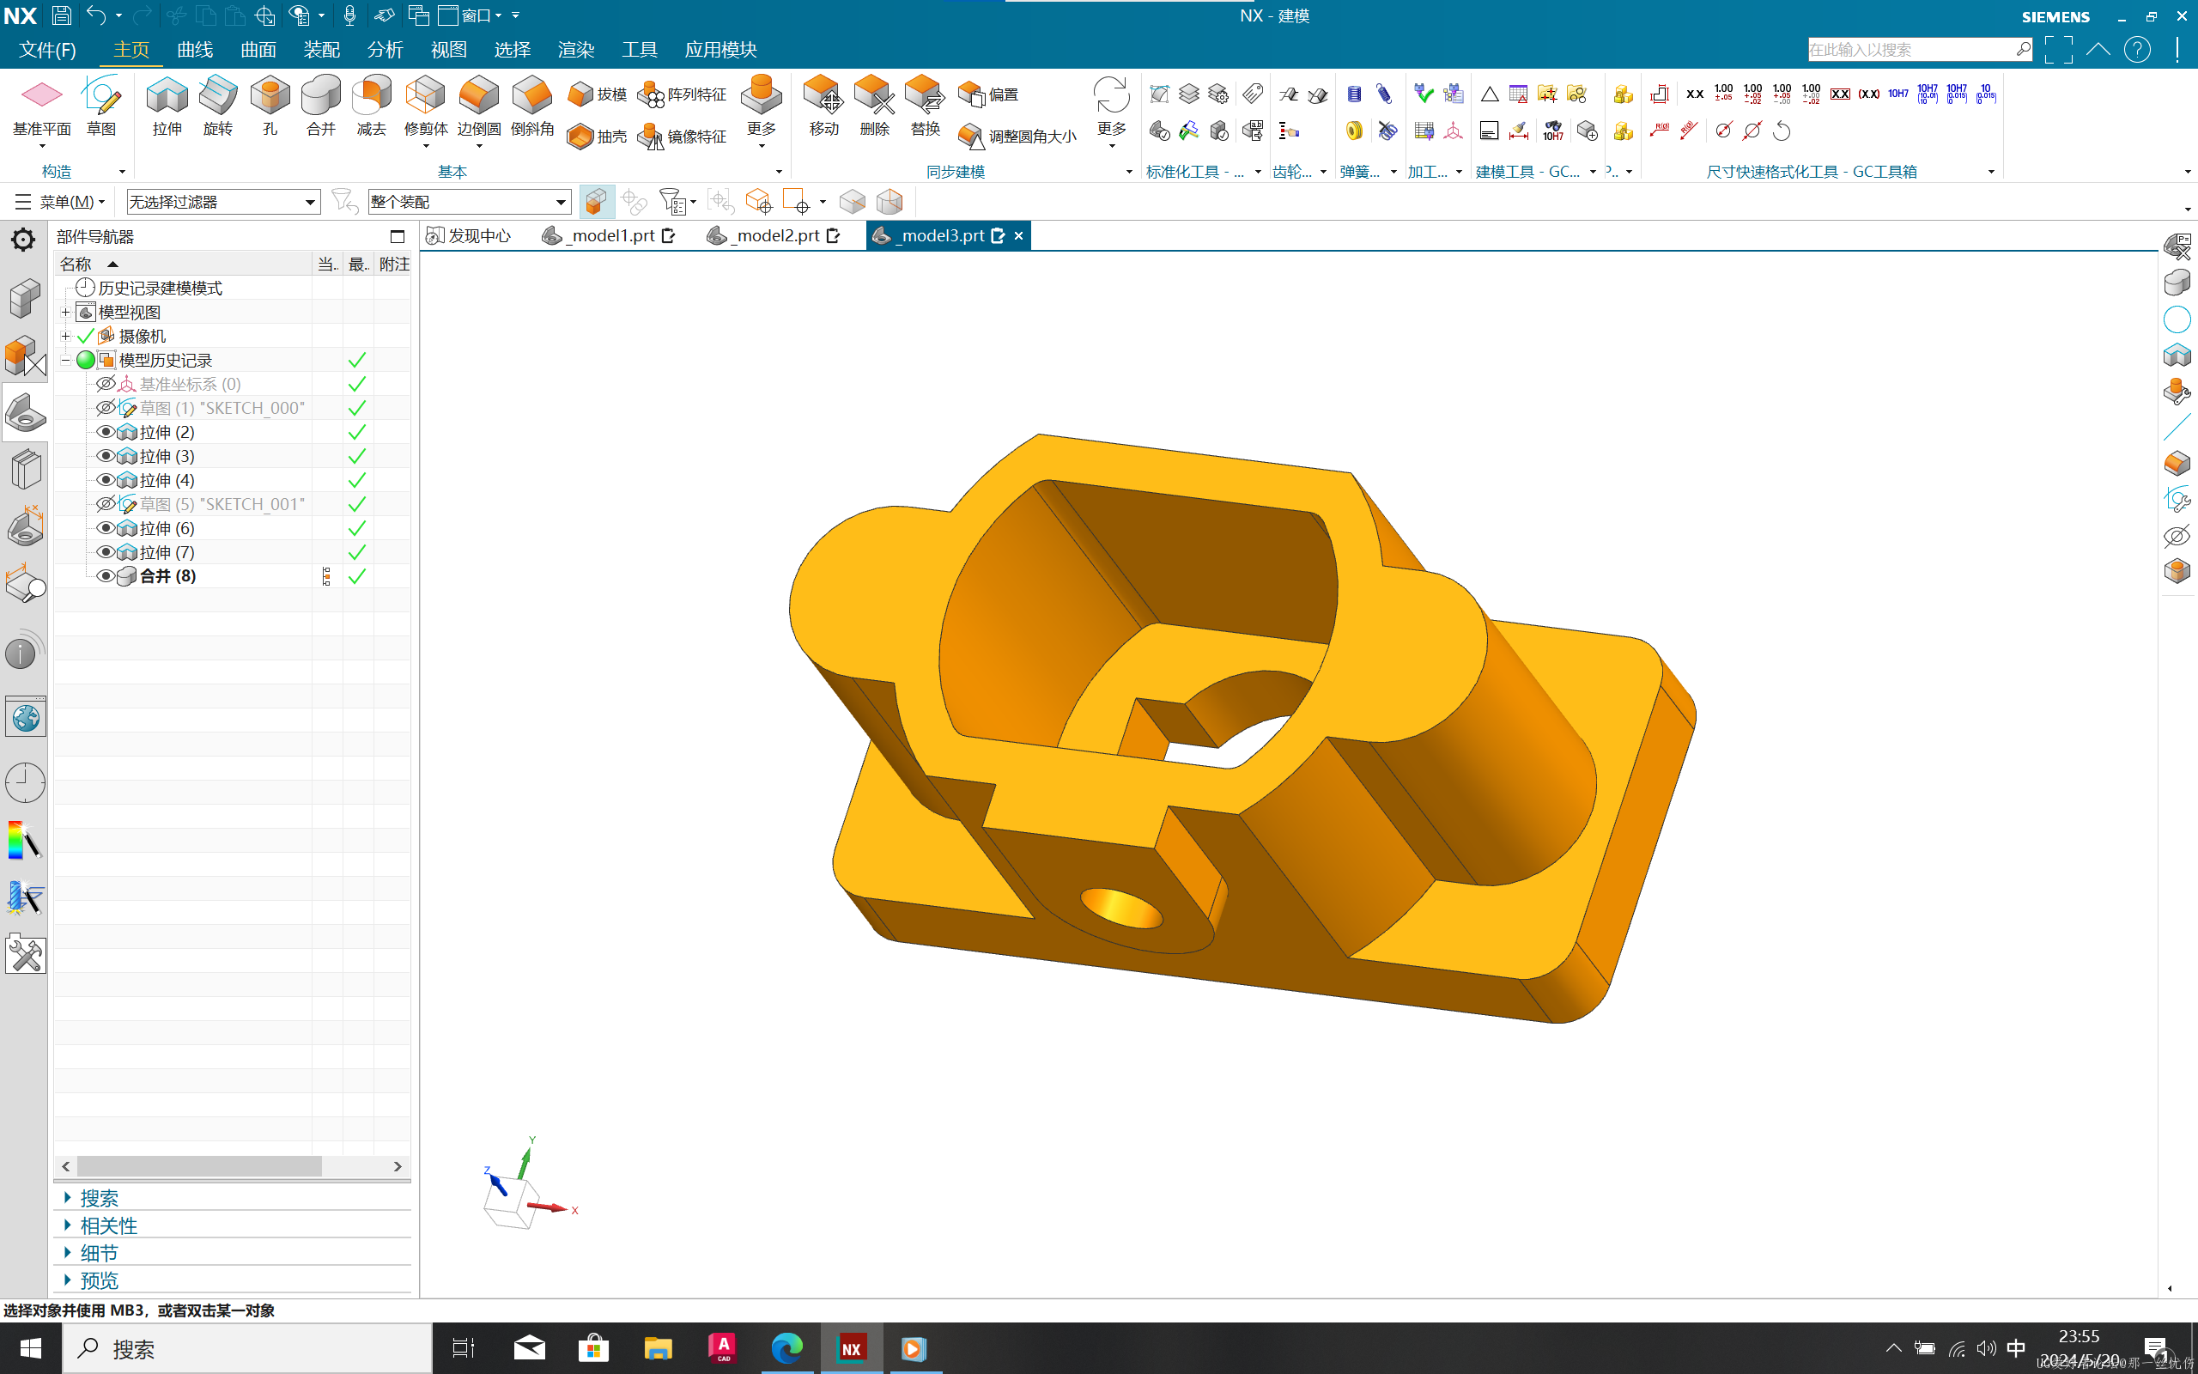Switch to the _model1.prt tab
The width and height of the screenshot is (2198, 1374).
609,236
